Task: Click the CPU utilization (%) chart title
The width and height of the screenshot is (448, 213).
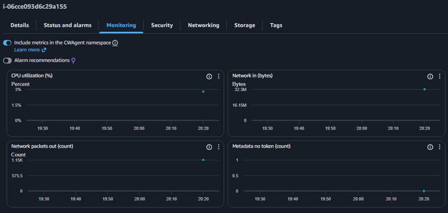Action: point(32,76)
